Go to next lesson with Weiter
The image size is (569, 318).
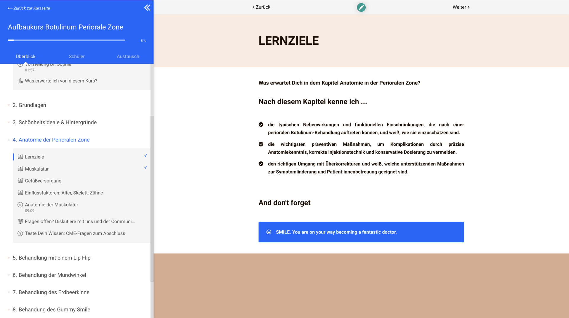tap(461, 7)
